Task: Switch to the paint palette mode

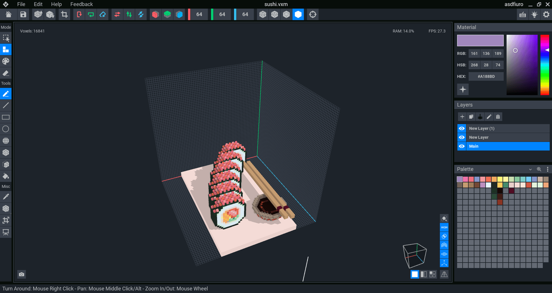Action: (x=6, y=61)
